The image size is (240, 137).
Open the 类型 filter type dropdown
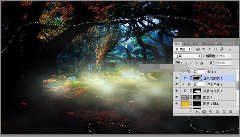[183, 49]
